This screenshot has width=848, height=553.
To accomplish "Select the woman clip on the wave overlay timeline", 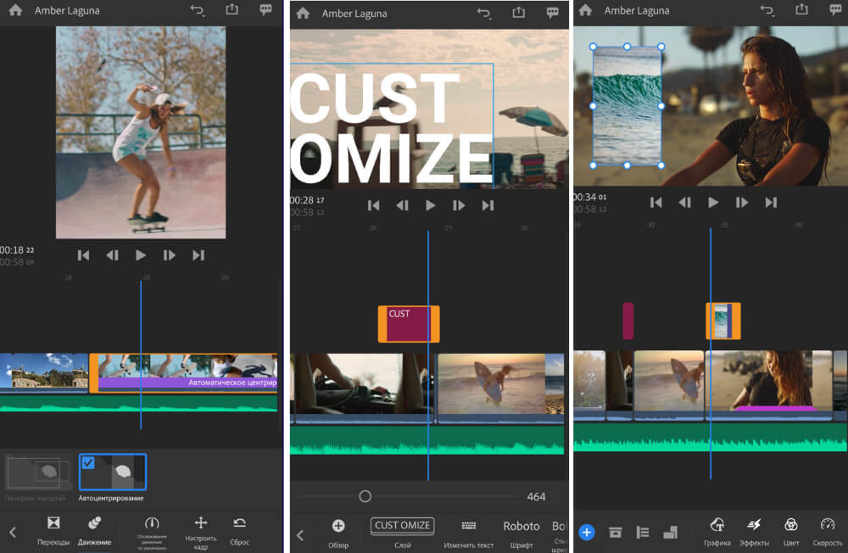I will coord(768,385).
